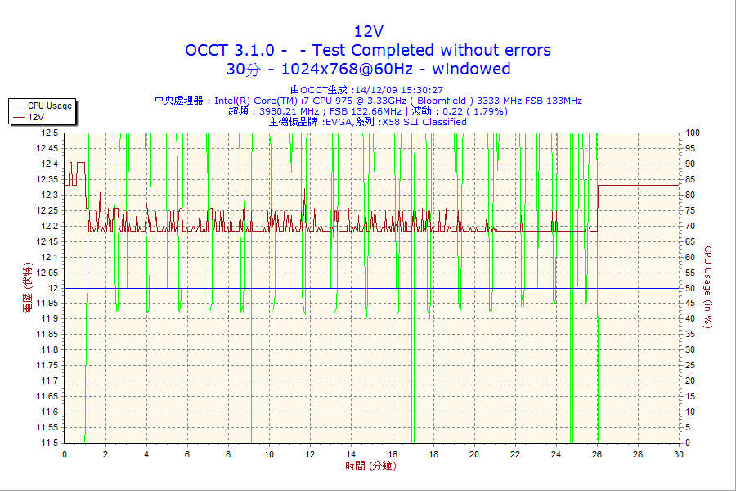Click the '12.5' voltage axis label
The height and width of the screenshot is (491, 736).
click(x=50, y=133)
